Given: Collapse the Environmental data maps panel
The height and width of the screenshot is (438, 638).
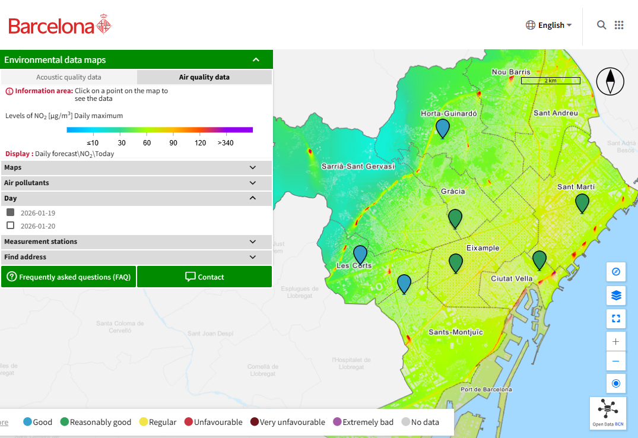Looking at the screenshot, I should click(256, 60).
